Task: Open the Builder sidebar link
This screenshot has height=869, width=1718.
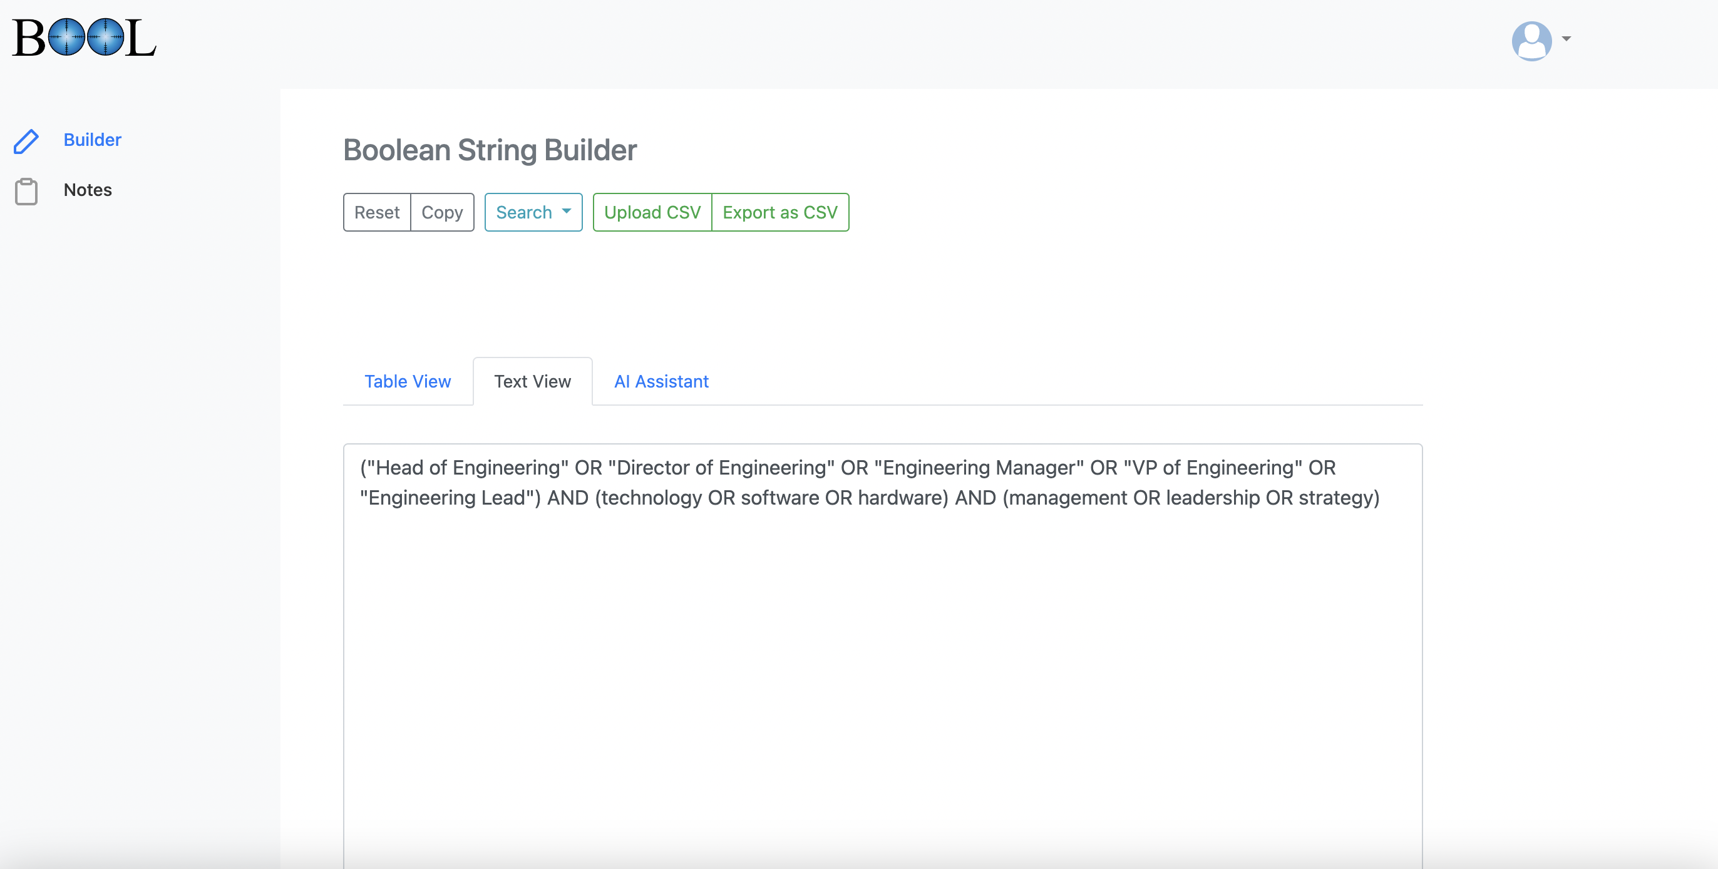Action: pyautogui.click(x=92, y=140)
